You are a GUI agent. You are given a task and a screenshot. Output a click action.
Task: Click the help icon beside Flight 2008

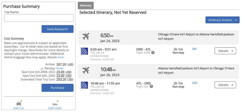pyautogui.click(x=153, y=53)
